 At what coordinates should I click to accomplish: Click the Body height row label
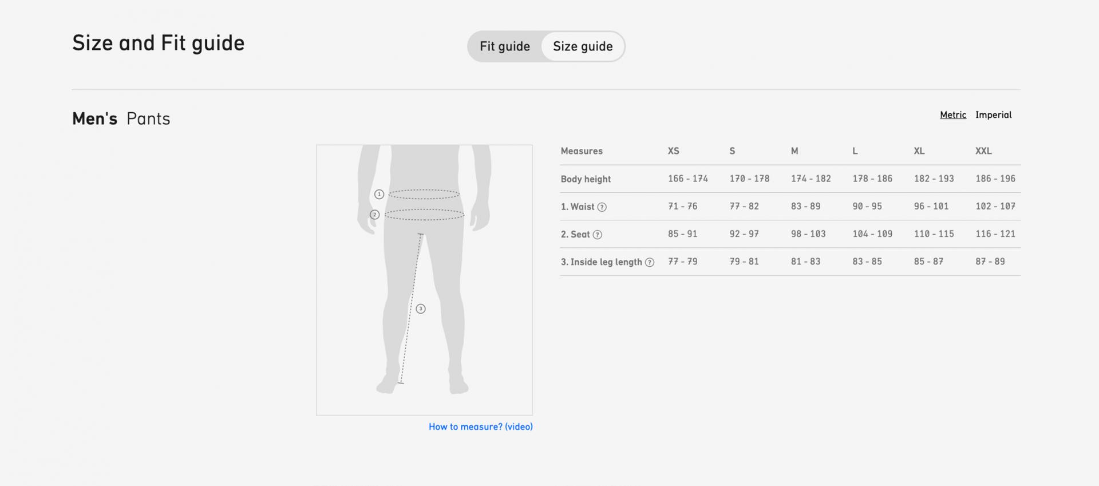tap(586, 179)
